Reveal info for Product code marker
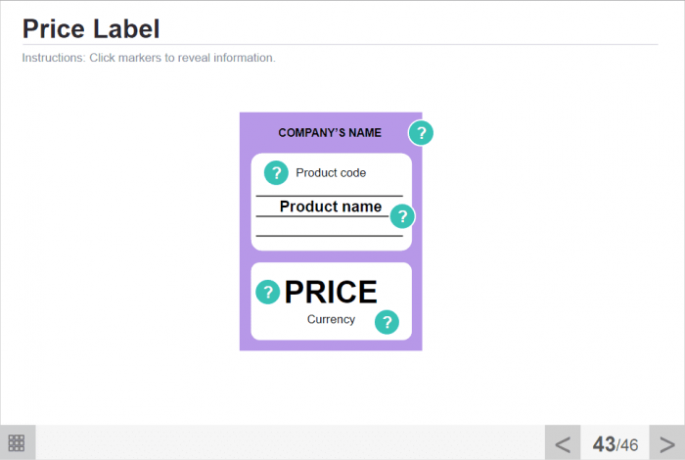The width and height of the screenshot is (685, 460). click(x=276, y=173)
